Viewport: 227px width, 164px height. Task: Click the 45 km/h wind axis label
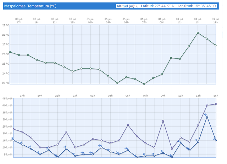[x=7, y=99]
